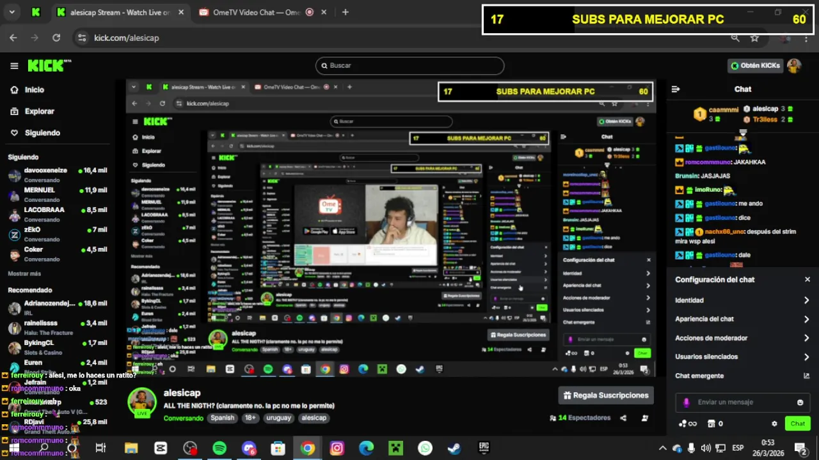Switch to the pinned Kick tab
Screen dimensions: 819x460
pos(36,12)
